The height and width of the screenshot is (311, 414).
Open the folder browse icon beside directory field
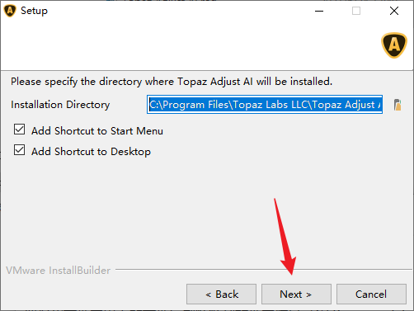point(398,105)
